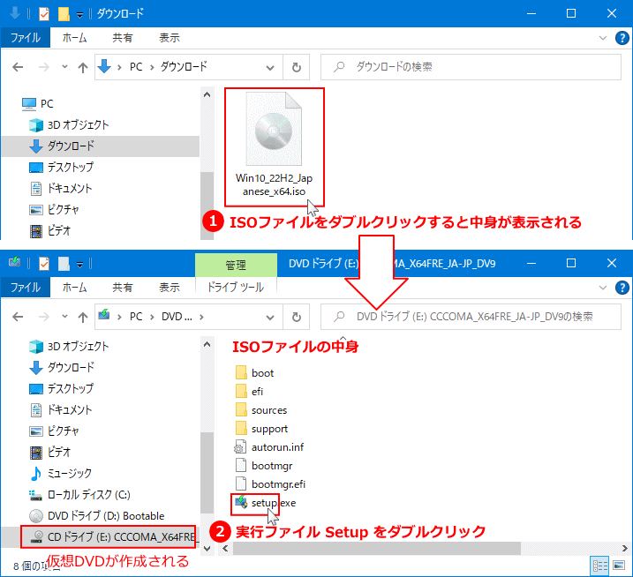The width and height of the screenshot is (633, 577).
Task: Click help icon in ダウンロード window
Action: pos(622,38)
